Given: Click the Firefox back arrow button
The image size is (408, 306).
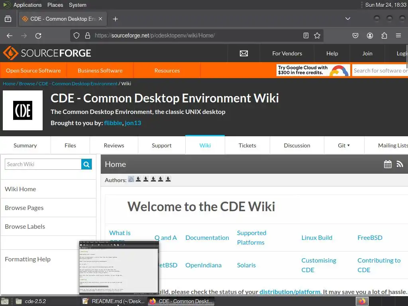Looking at the screenshot, I should 10,35.
